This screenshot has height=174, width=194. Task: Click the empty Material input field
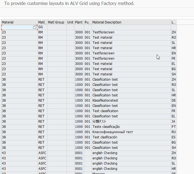pyautogui.click(x=19, y=27)
